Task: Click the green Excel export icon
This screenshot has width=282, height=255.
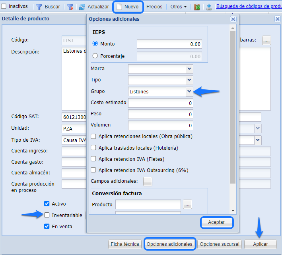Action: click(x=197, y=7)
